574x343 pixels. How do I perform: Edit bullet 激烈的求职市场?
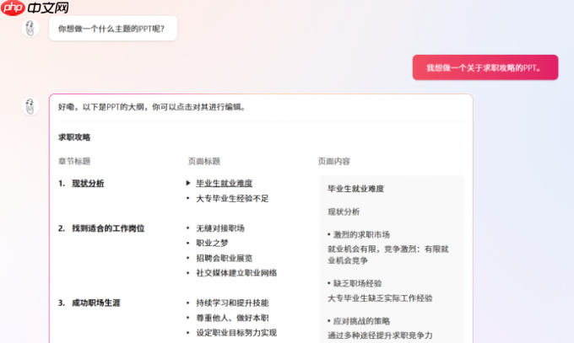click(x=361, y=234)
